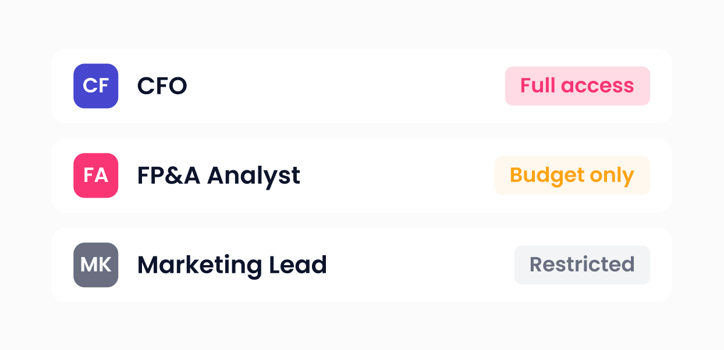Screen dimensions: 724x350
Task: Click the blue CF avatar icon
Action: 96,86
